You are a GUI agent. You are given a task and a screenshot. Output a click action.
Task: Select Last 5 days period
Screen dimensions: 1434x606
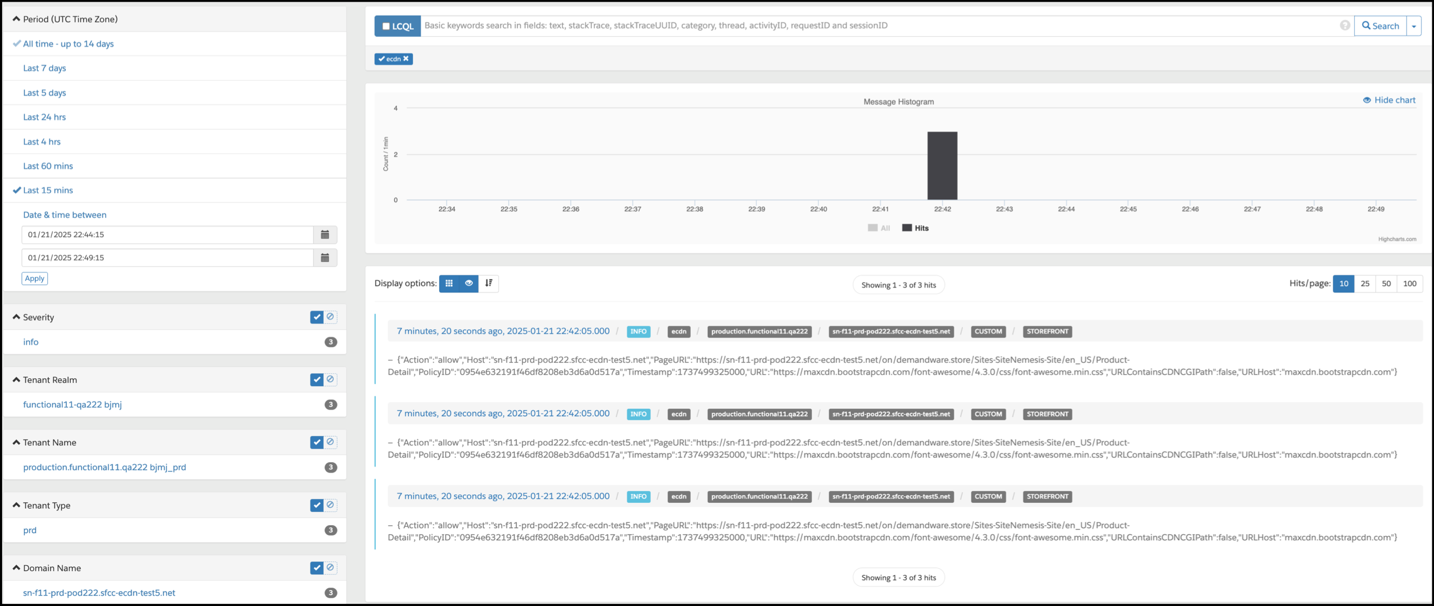[x=45, y=93]
